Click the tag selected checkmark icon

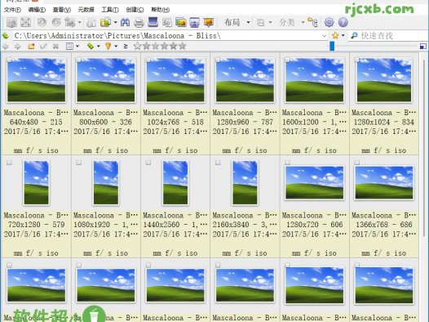click(43, 46)
